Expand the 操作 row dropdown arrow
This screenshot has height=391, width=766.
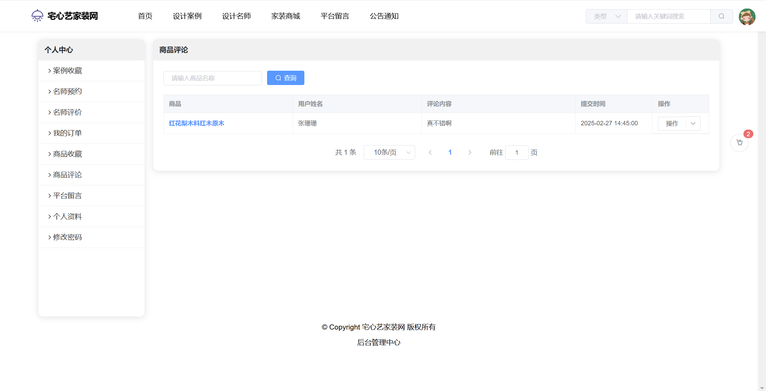(x=693, y=124)
